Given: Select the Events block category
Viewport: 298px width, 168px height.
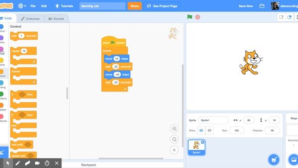Looking at the screenshot, I should click(2, 62).
